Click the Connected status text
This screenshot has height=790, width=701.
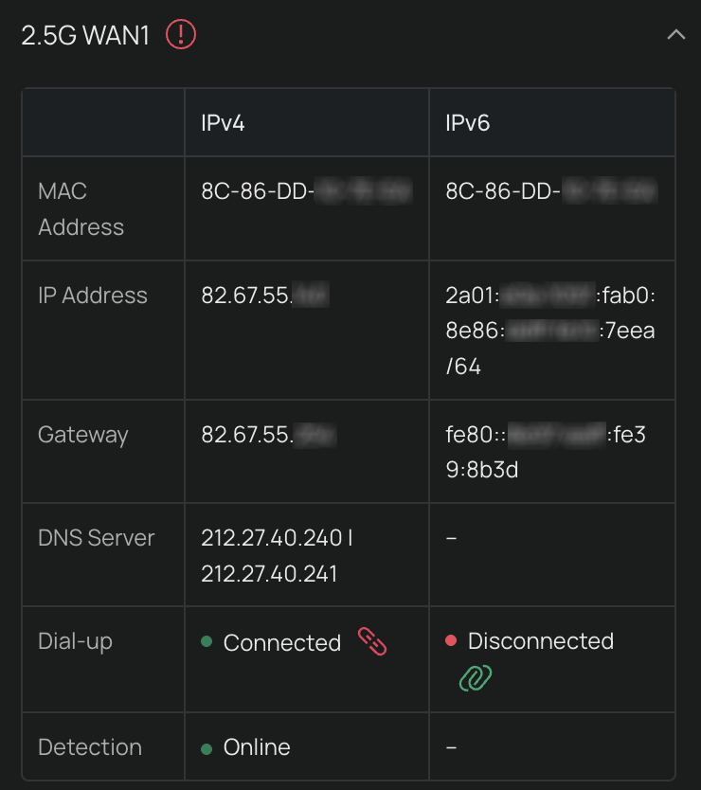[281, 643]
